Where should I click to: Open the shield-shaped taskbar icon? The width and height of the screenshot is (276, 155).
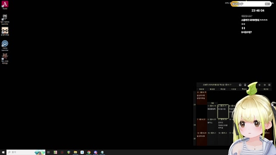69,152
